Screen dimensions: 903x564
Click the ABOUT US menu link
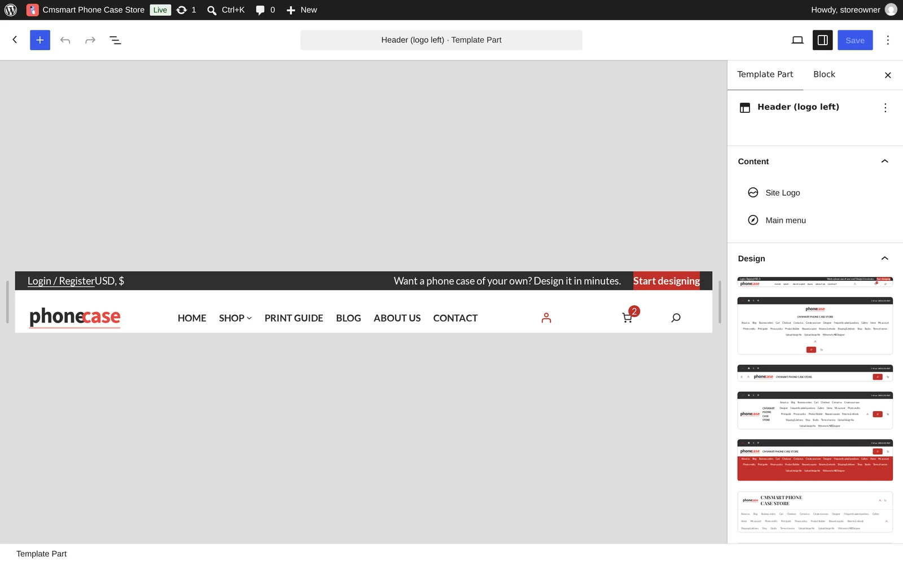(397, 318)
